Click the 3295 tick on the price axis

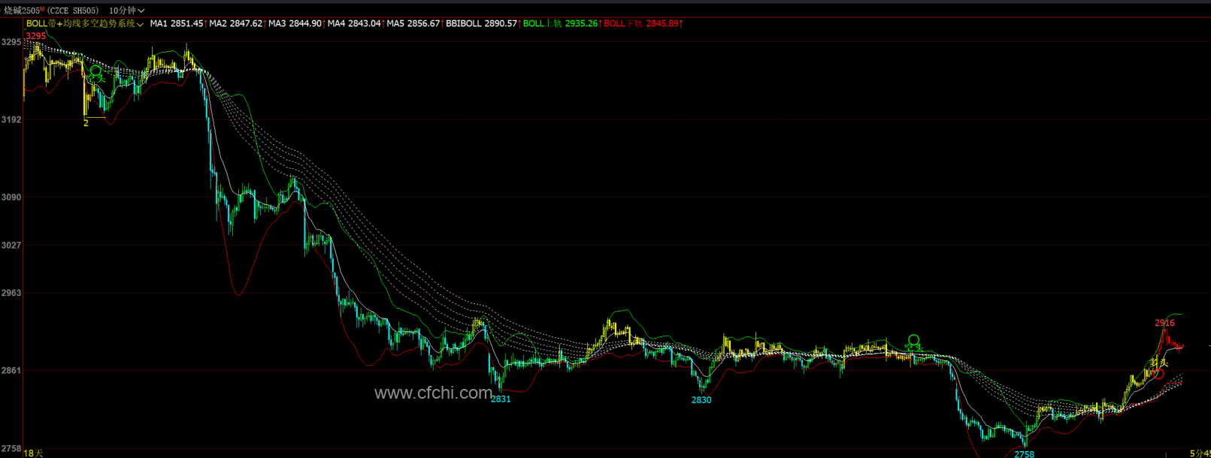coord(11,42)
